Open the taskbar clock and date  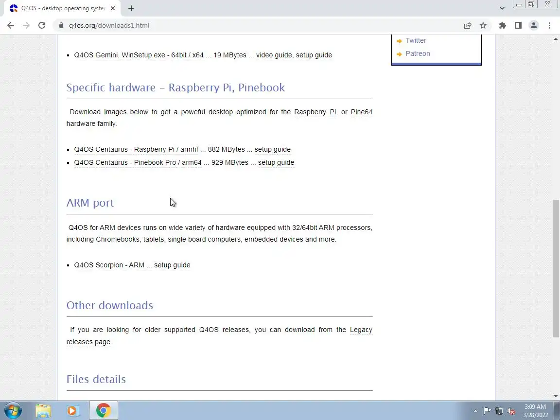[535, 411]
